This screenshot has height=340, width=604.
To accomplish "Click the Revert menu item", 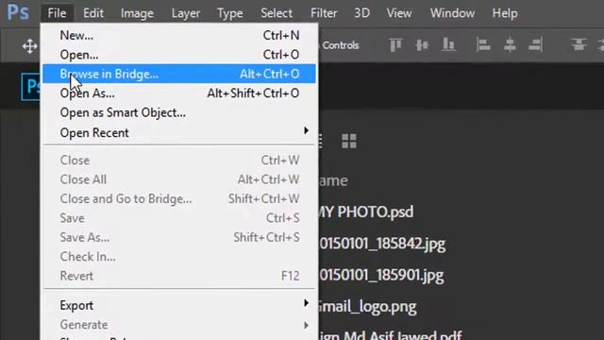I will 179,276.
